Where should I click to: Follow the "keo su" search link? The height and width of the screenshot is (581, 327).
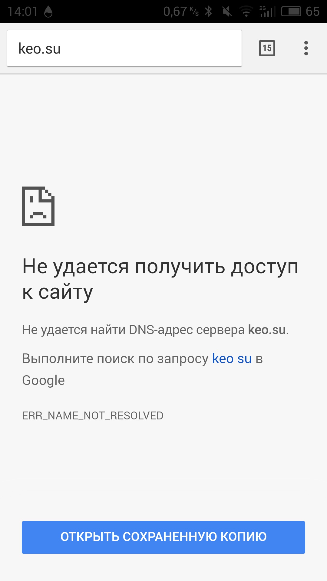click(x=232, y=359)
